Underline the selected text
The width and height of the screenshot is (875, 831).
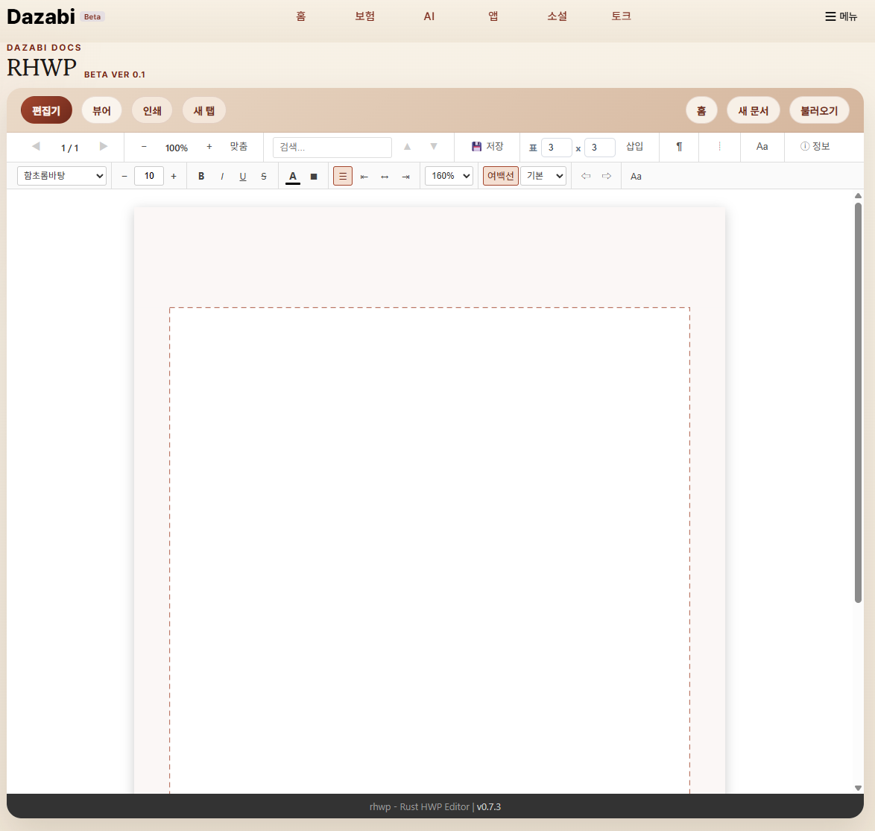point(243,177)
